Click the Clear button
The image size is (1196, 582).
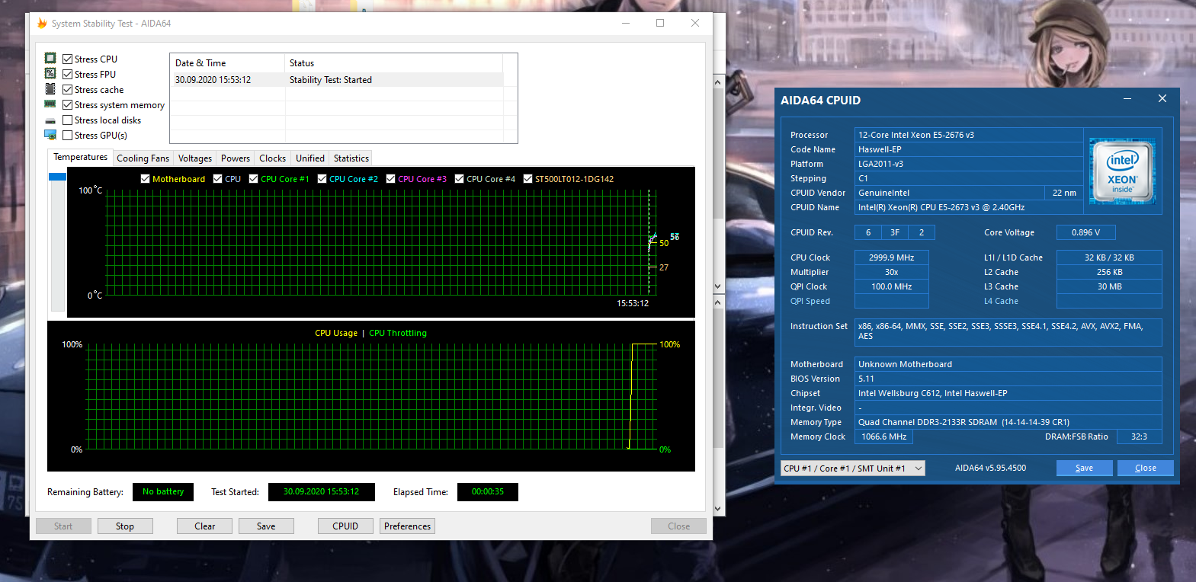click(204, 526)
